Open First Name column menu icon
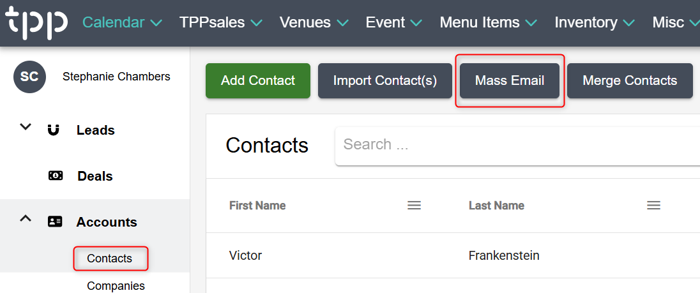Image resolution: width=700 pixels, height=293 pixels. point(415,206)
